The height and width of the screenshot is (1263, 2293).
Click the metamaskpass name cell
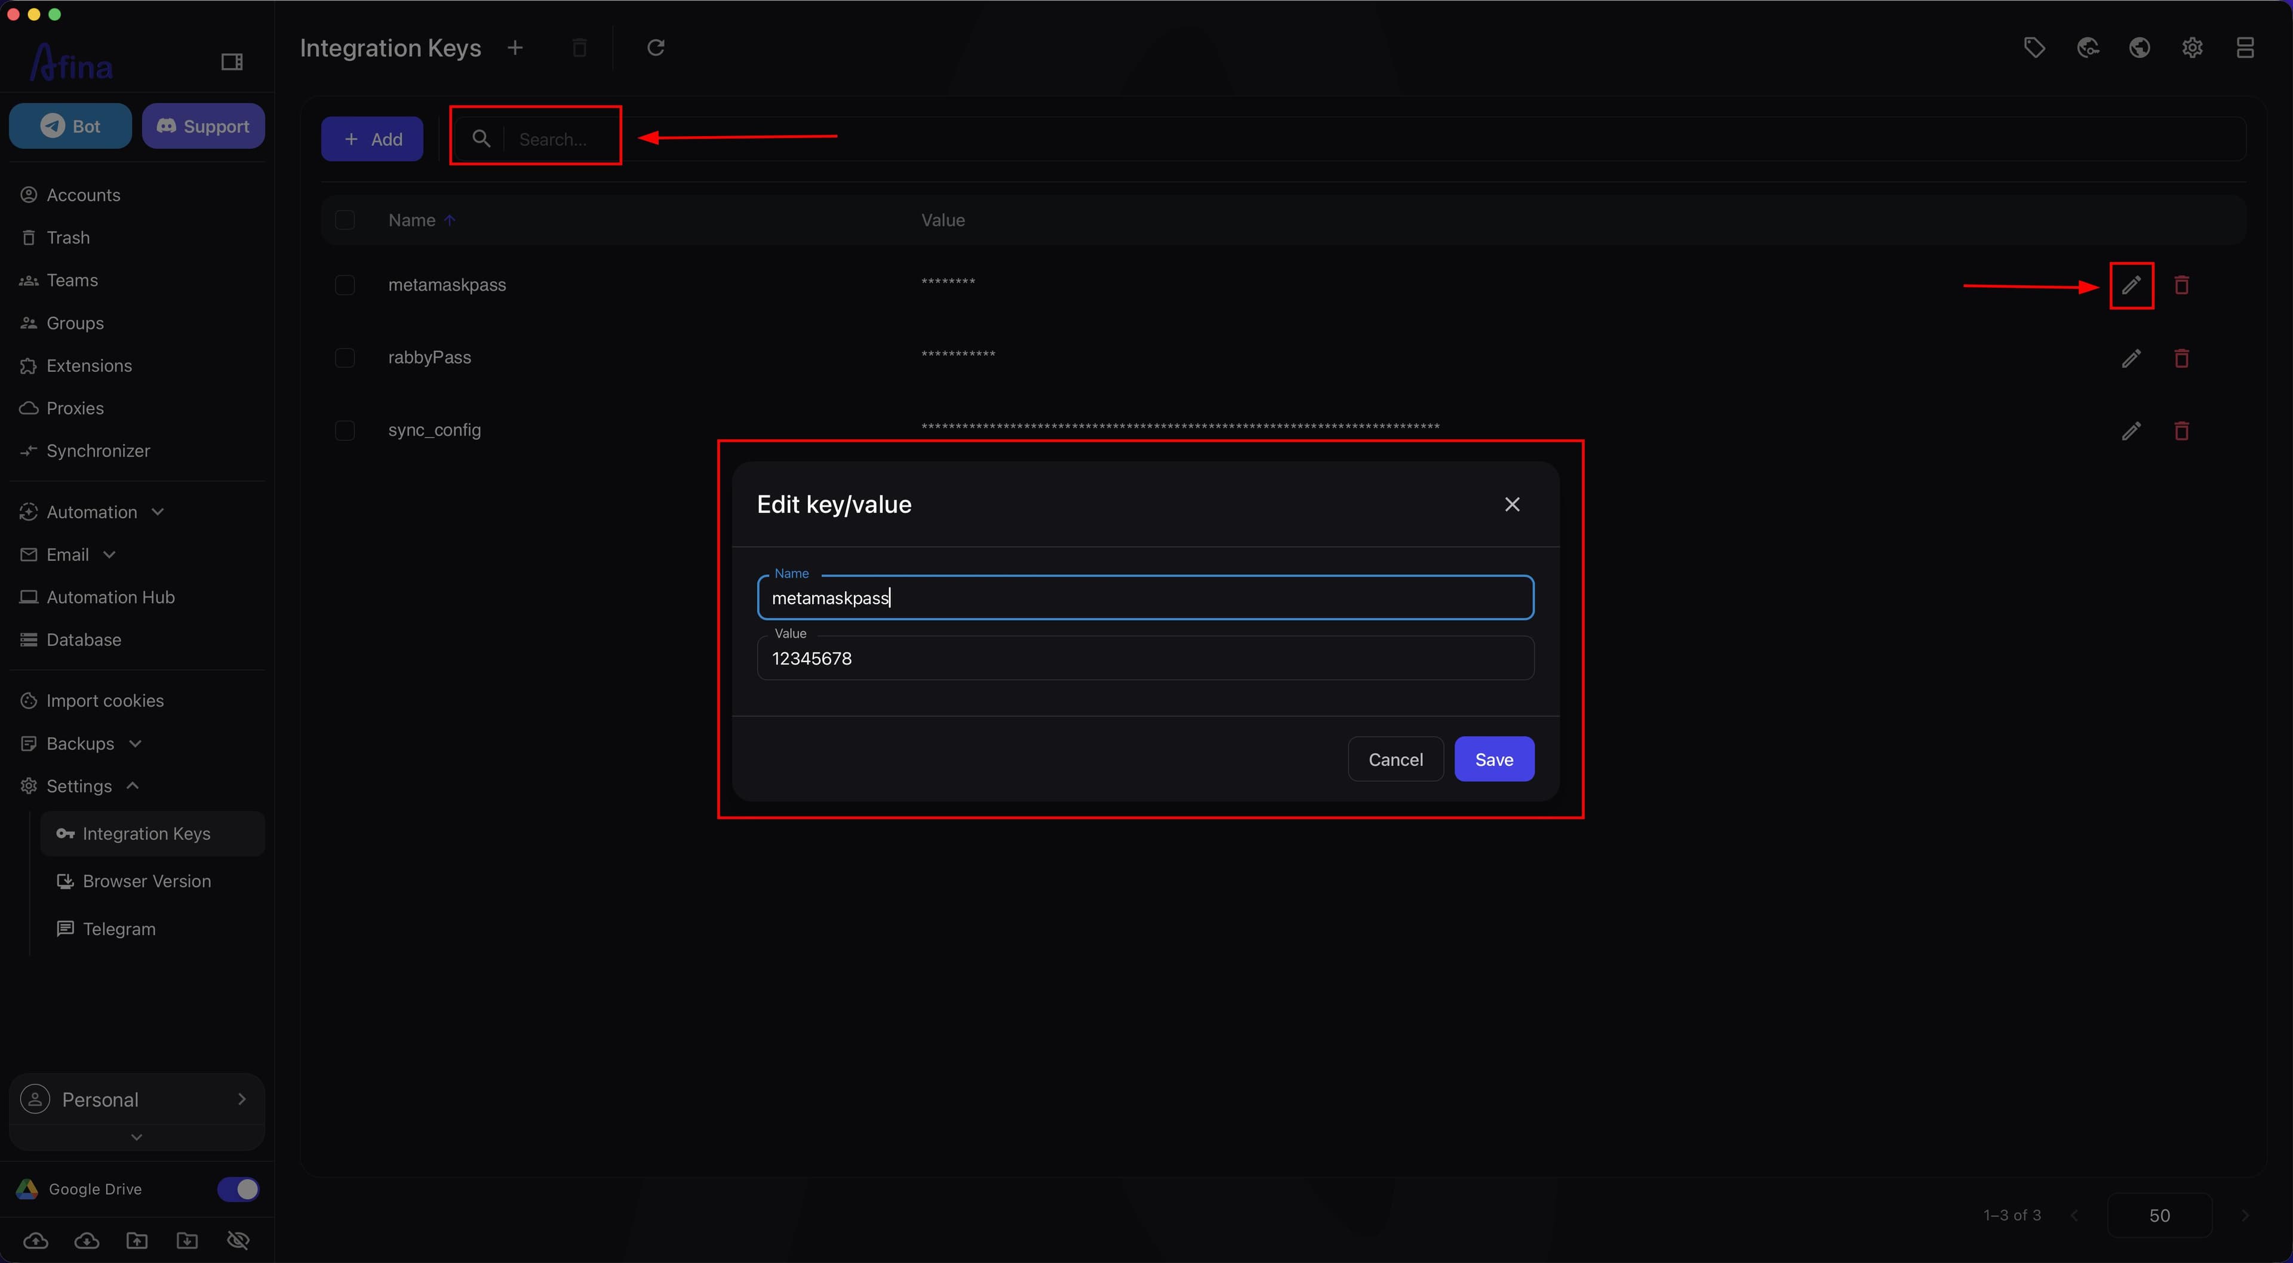[447, 285]
